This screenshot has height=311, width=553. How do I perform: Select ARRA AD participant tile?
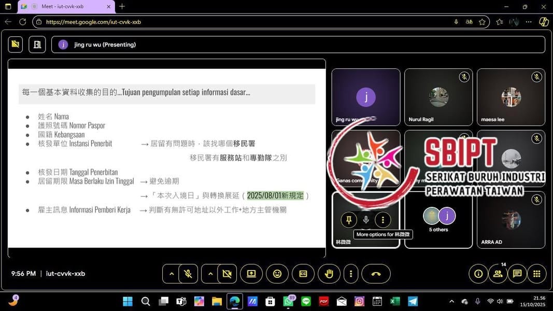[511, 220]
